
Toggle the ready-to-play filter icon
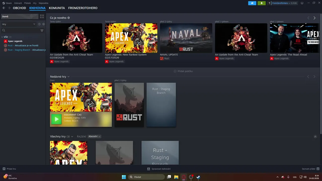(44, 24)
